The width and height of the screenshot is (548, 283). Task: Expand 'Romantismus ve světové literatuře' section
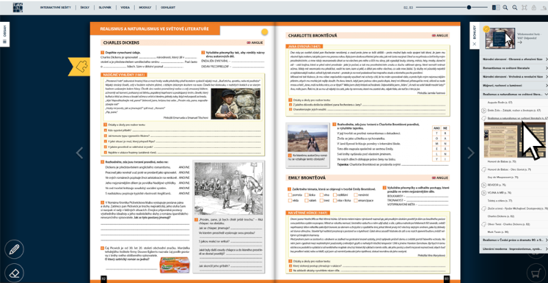tap(514, 68)
